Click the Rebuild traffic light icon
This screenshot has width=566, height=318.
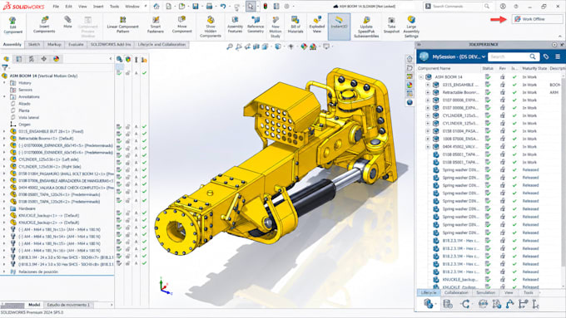tap(266, 6)
